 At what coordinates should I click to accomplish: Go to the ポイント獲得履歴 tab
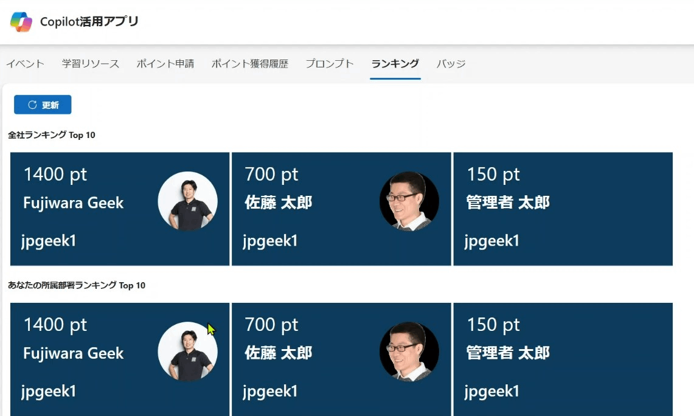point(249,64)
